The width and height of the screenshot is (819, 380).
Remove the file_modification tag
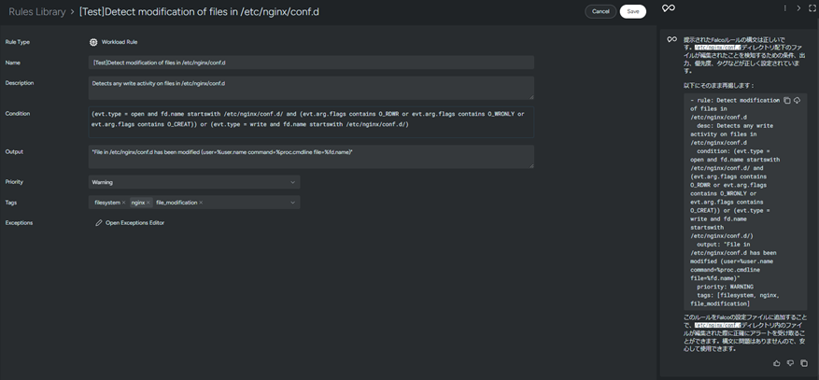[x=201, y=203]
